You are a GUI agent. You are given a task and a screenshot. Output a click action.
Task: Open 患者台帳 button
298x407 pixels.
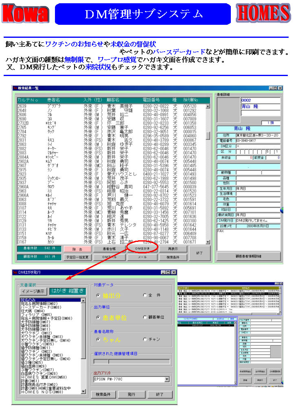(x=109, y=249)
